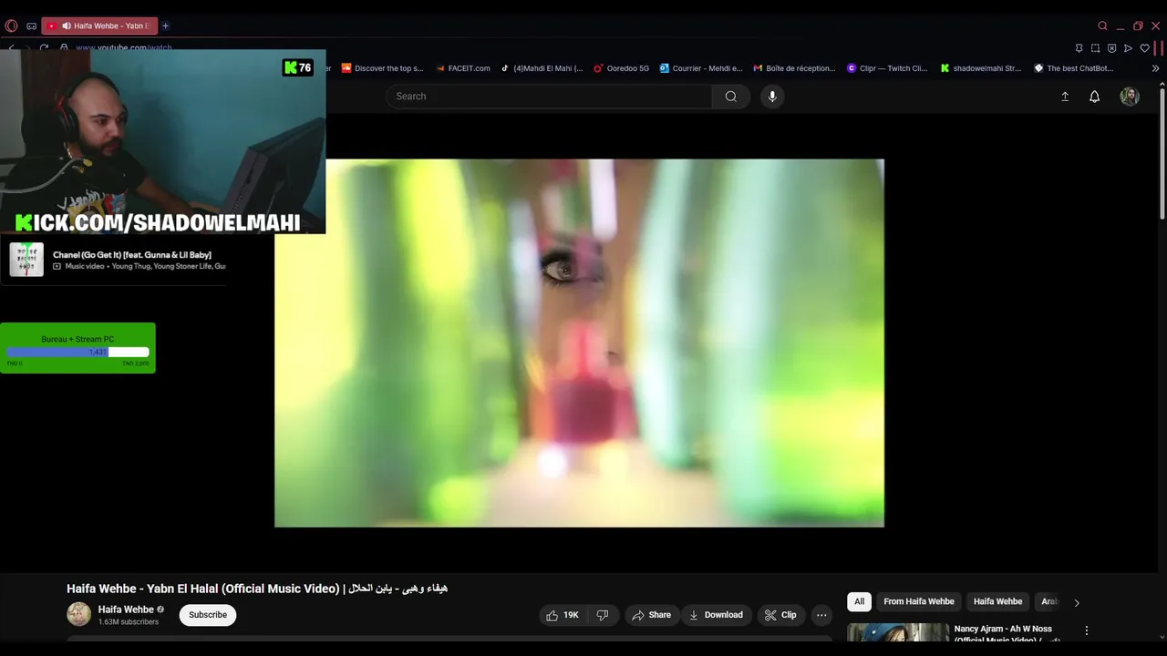
Task: Click the page vertical scrollbar
Action: pyautogui.click(x=1162, y=153)
